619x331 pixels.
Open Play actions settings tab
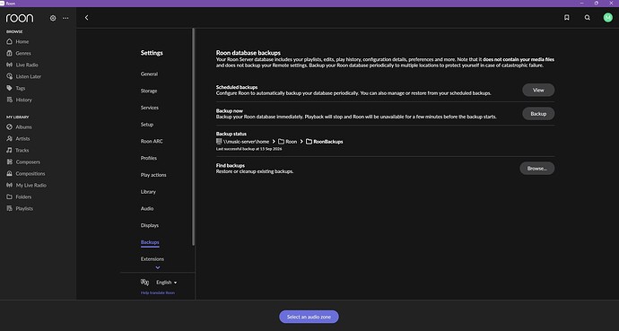pos(153,175)
